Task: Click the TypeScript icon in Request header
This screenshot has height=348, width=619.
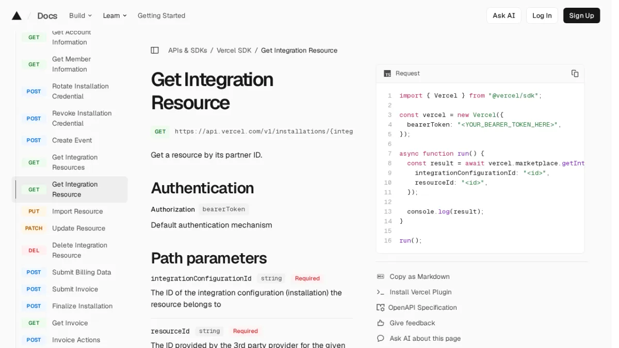Action: (x=387, y=74)
